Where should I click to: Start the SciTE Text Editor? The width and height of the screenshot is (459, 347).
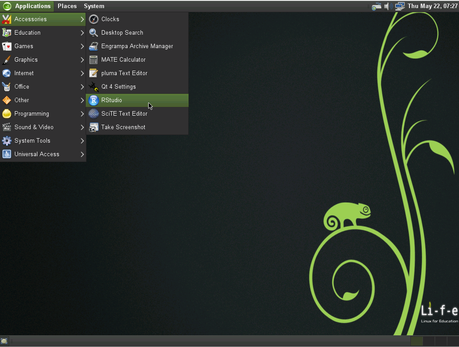click(x=137, y=113)
